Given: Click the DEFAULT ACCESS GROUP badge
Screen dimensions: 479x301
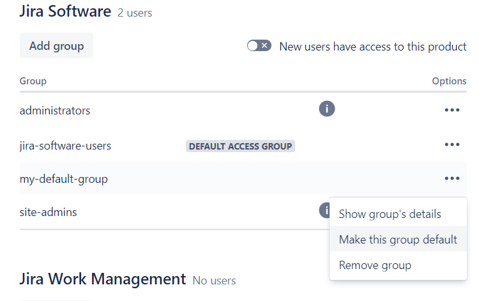Looking at the screenshot, I should 240,146.
